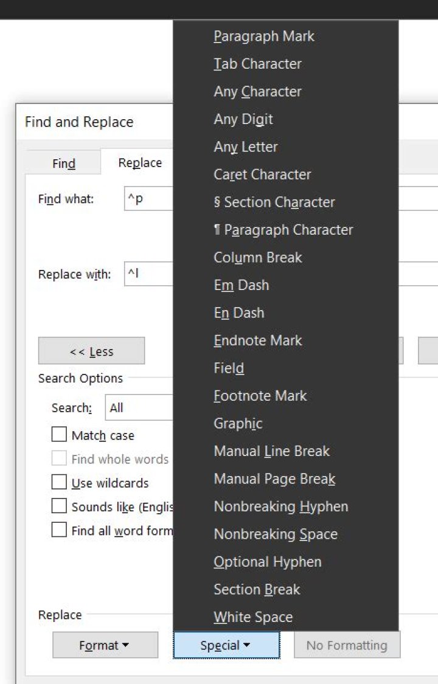Select Nonbreaking Space option
Viewport: 438px width, 684px height.
[276, 534]
